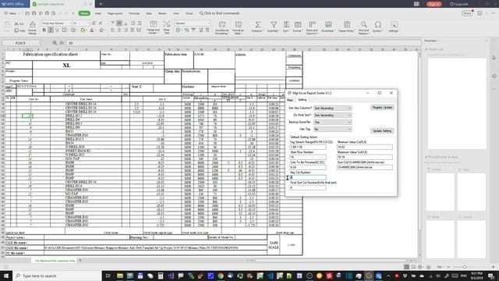This screenshot has width=499, height=281.
Task: Click the Rows and Columns icon
Action: [312, 25]
